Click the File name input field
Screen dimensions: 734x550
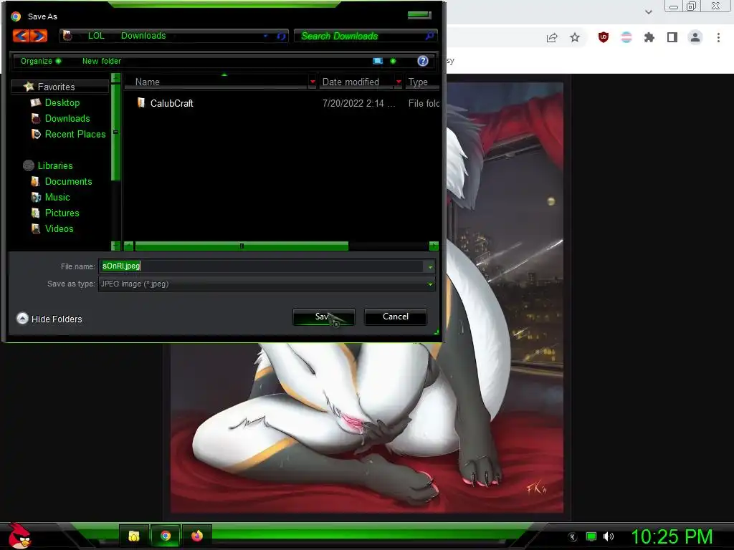pyautogui.click(x=262, y=266)
